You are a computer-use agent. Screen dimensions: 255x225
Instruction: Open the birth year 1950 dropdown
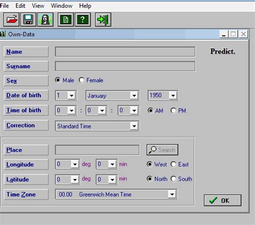[x=173, y=96]
